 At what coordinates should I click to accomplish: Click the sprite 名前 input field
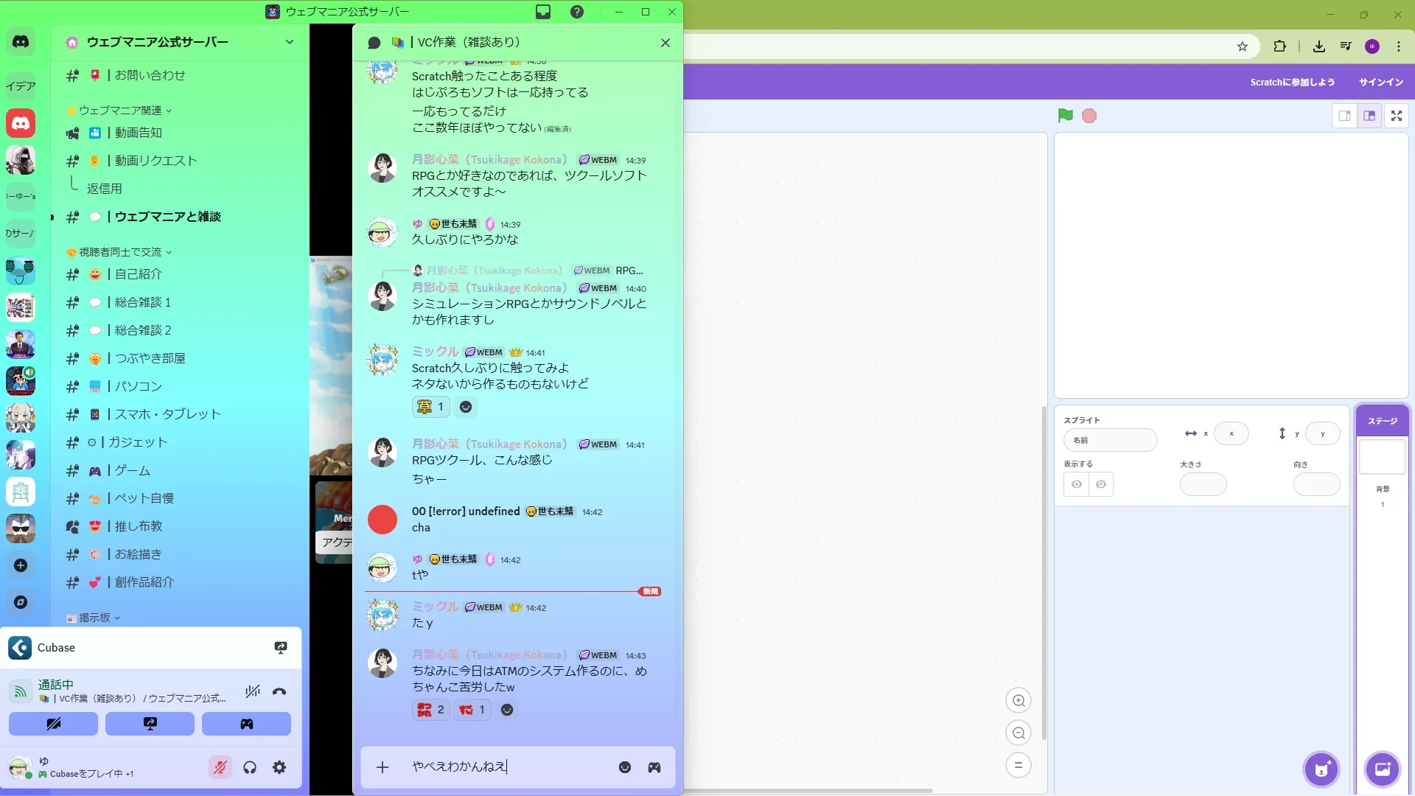(x=1110, y=440)
